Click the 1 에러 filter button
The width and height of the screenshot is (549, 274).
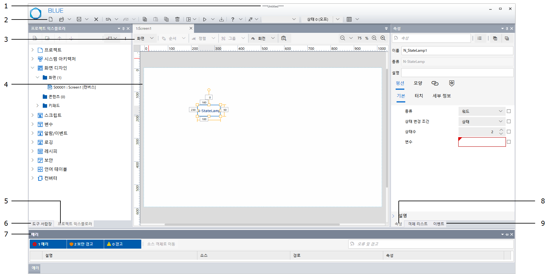(48, 244)
